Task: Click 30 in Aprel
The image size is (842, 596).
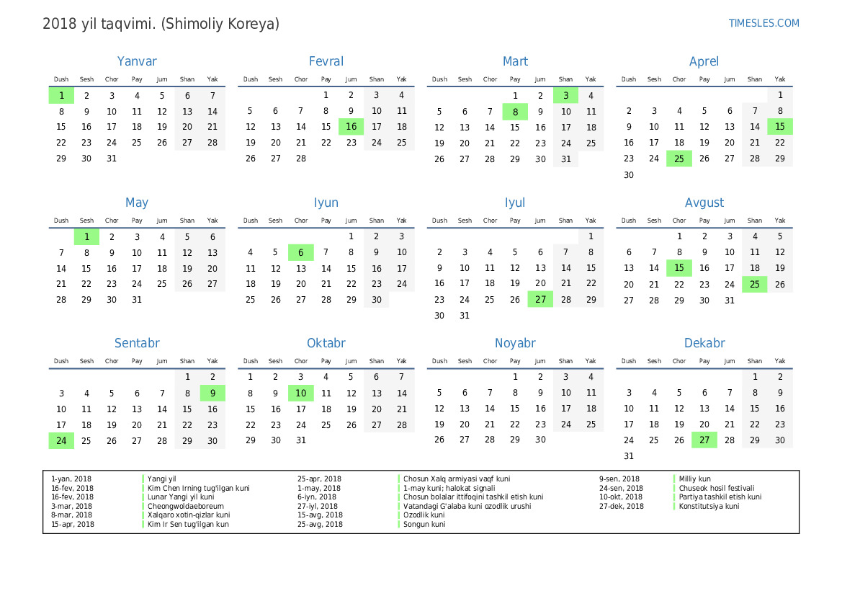Action: [x=629, y=174]
